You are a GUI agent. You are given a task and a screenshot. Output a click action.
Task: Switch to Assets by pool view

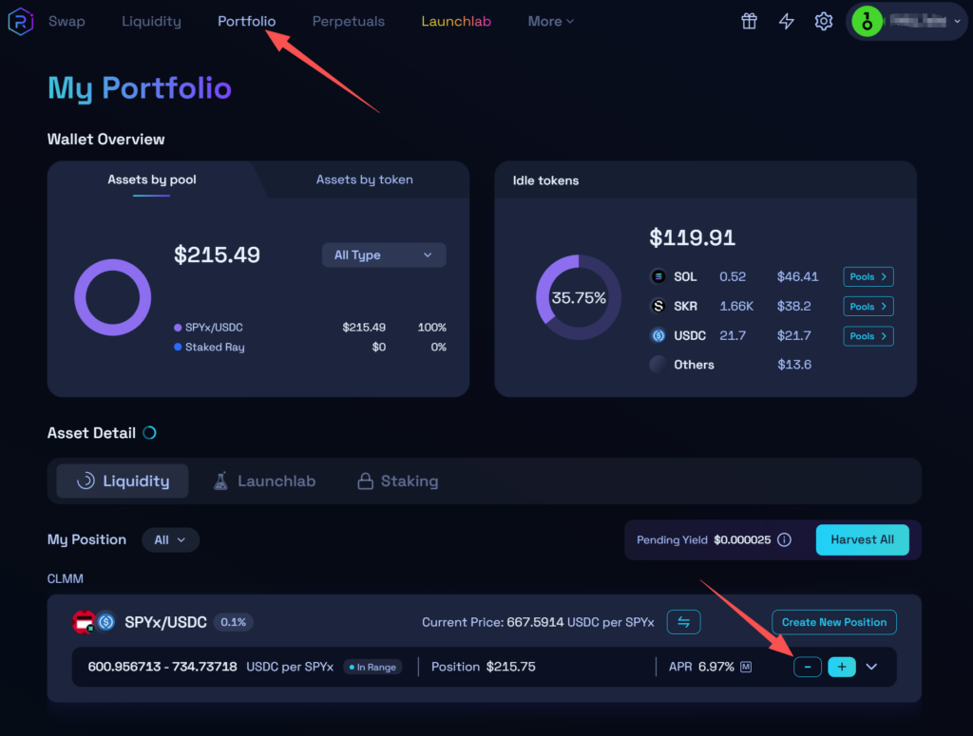click(152, 179)
